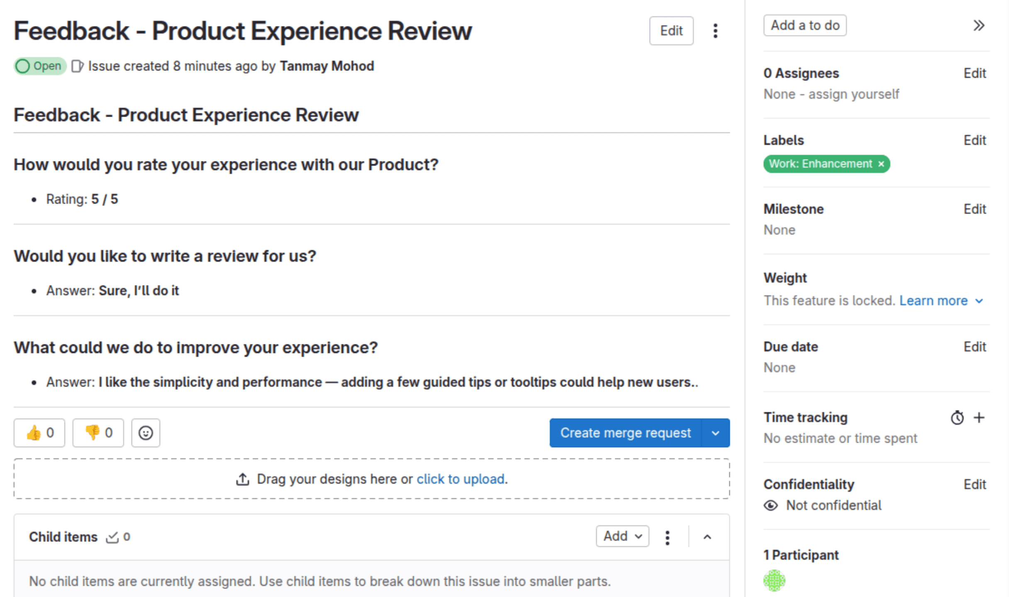1009x597 pixels.
Task: Open the emoji reaction picker
Action: point(146,432)
